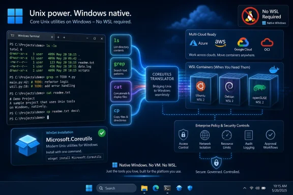Click the main.py:42 TODO line in terminal
The image size is (293, 195).
pos(39,82)
